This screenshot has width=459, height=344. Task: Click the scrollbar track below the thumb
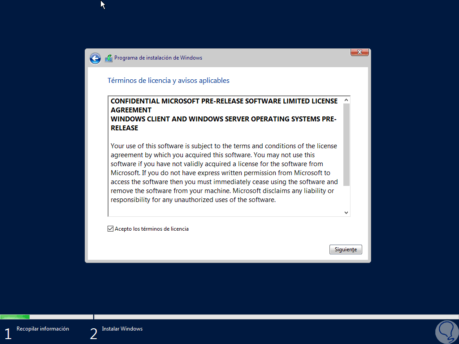tap(346, 198)
